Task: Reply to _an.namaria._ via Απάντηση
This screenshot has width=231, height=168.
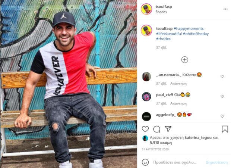Action: [178, 84]
